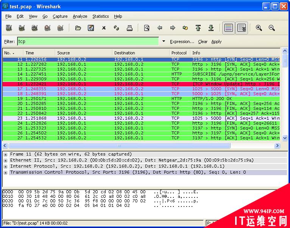Save capture file as icon
The height and width of the screenshot is (228, 290).
coord(91,28)
